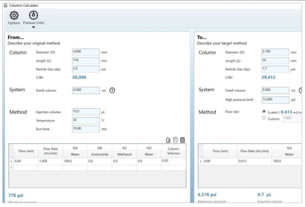Select the Custom flow rate radio button
Screen dimensions: 305x207
pyautogui.click(x=264, y=118)
